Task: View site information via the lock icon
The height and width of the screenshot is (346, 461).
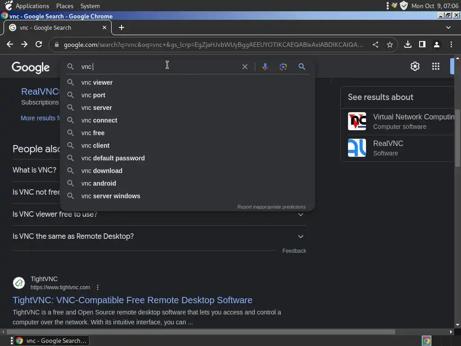Action: coord(57,45)
